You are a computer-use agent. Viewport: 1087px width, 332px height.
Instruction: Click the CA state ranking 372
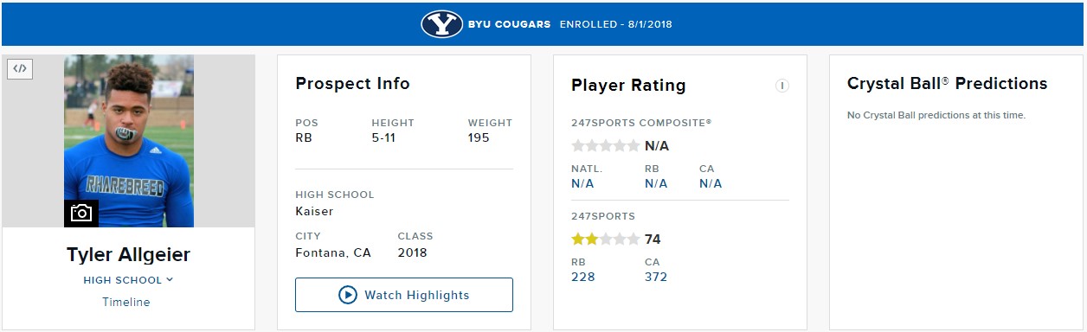[x=656, y=277]
